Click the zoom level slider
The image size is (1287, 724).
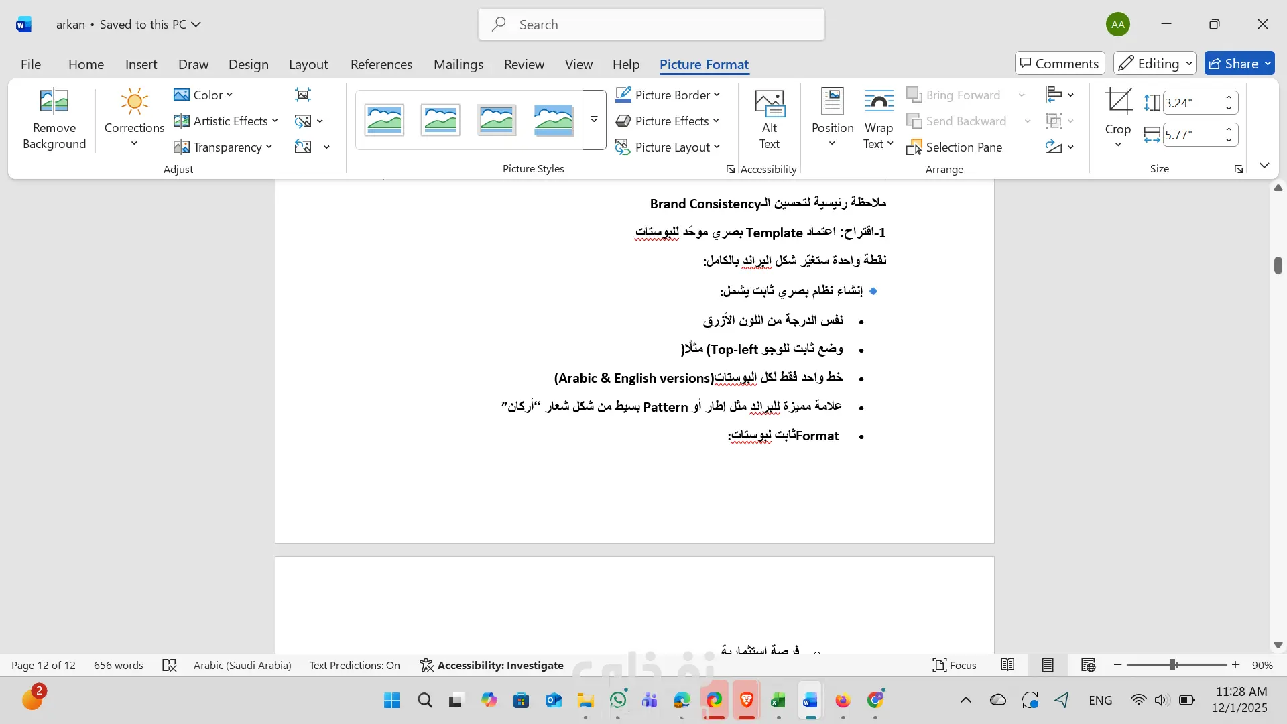(1172, 665)
